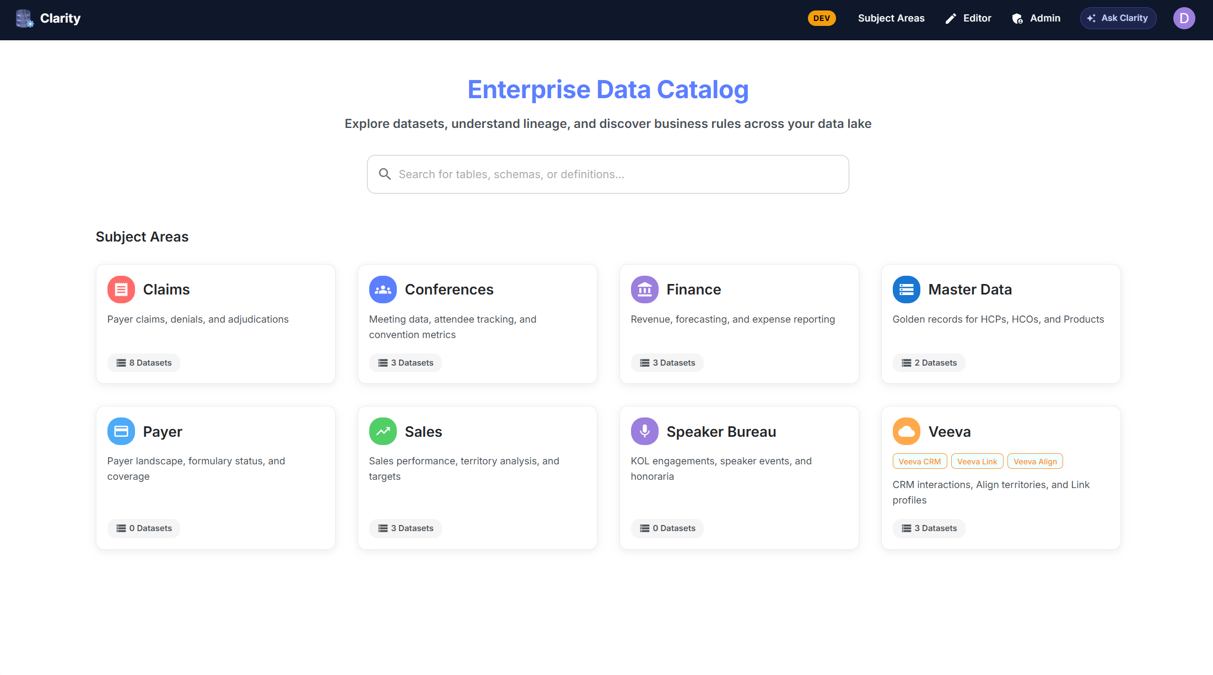This screenshot has height=675, width=1213.
Task: Click the Speaker Bureau microphone icon
Action: coord(645,431)
